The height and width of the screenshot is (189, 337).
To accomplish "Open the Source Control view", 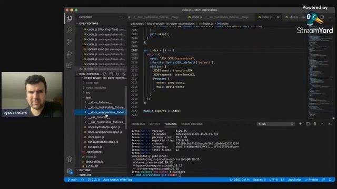I will (x=69, y=42).
